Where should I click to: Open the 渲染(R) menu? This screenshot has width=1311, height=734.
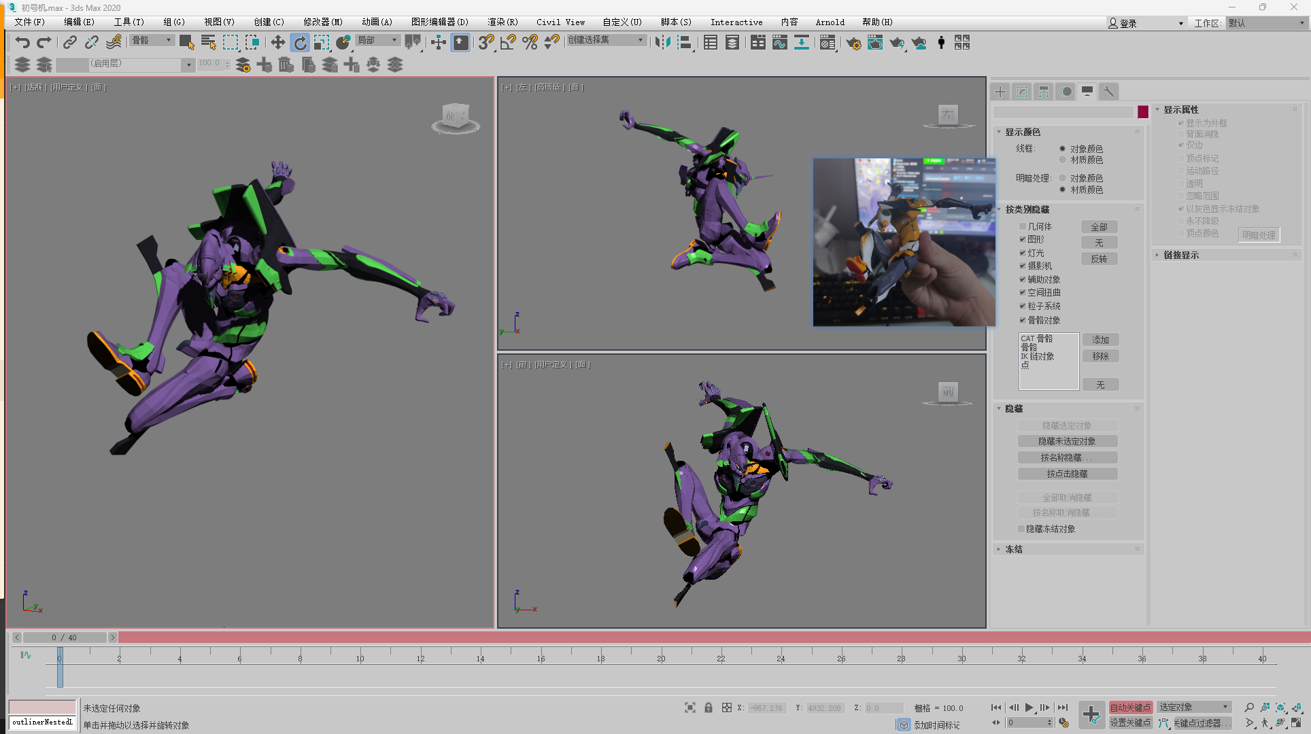point(503,22)
